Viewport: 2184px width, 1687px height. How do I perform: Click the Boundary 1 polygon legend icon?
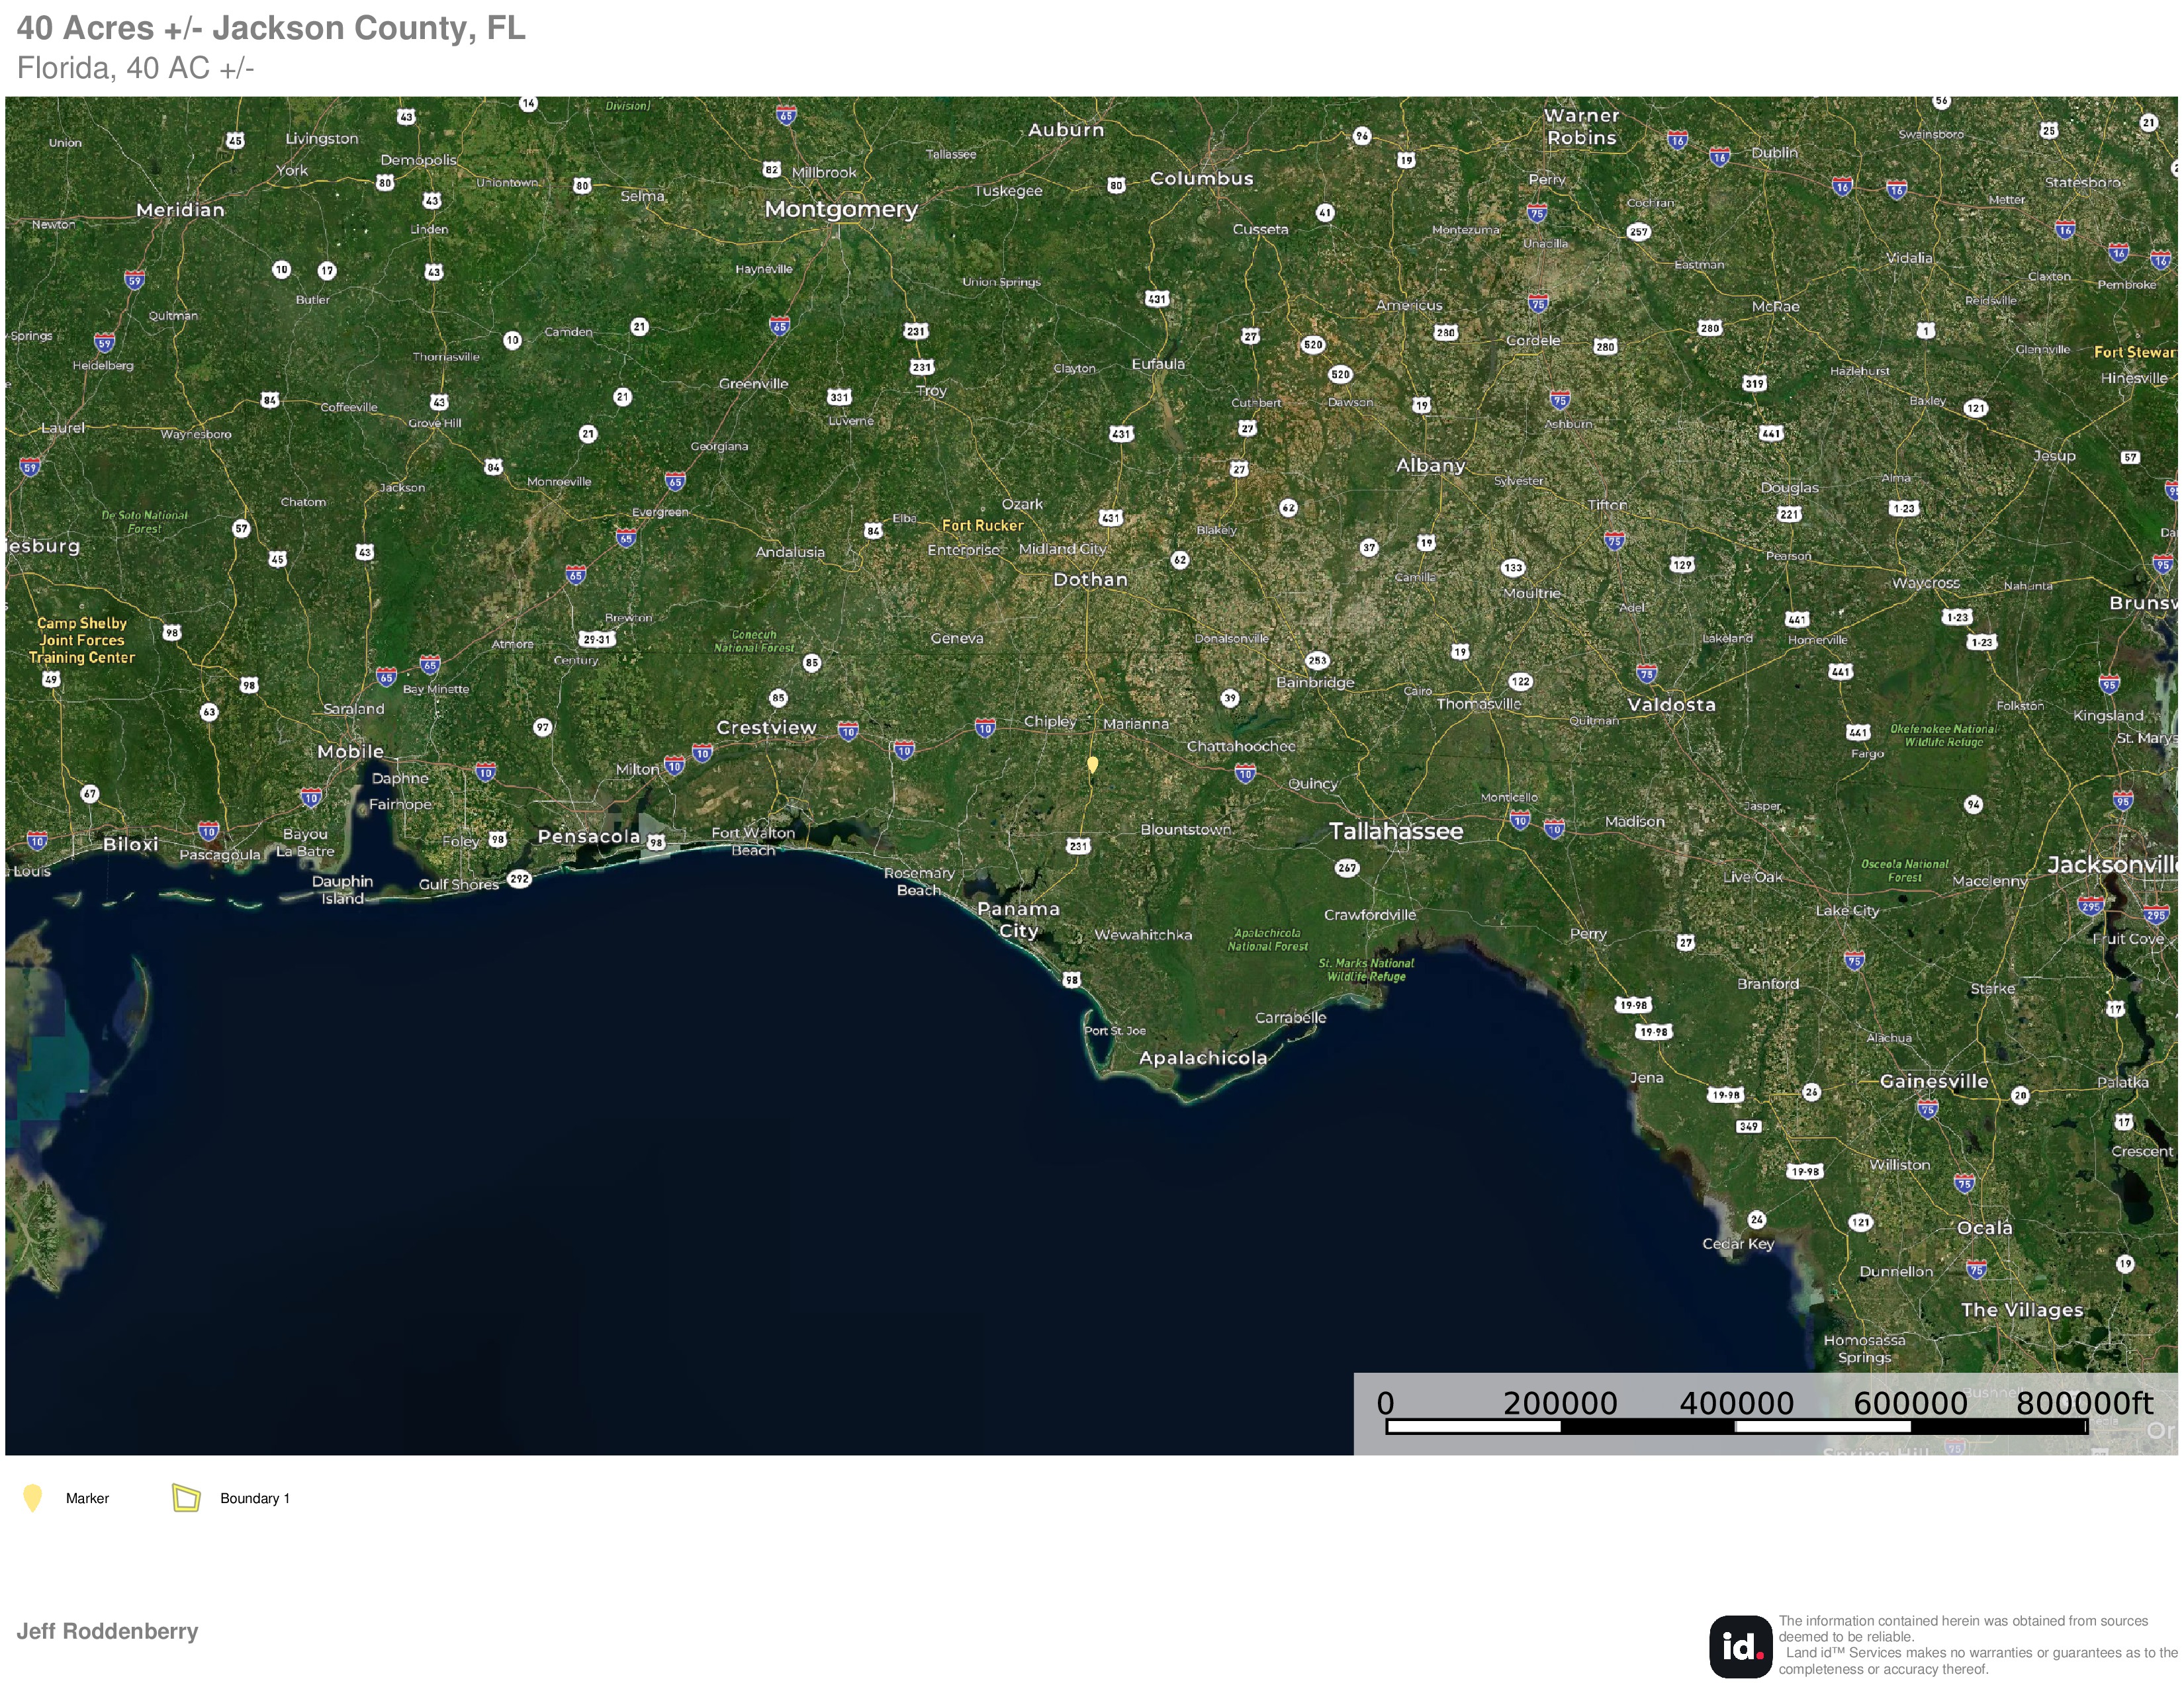(x=186, y=1497)
